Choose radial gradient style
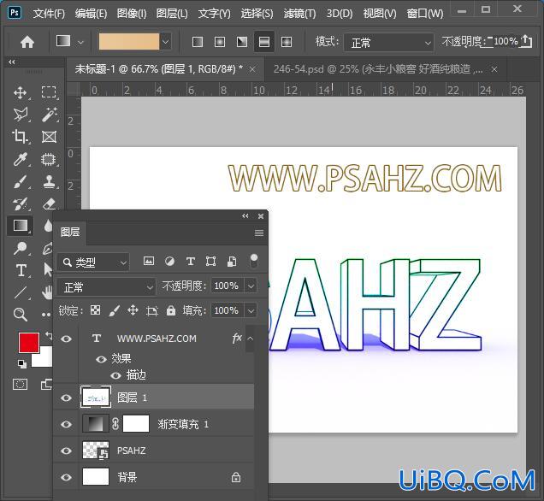The image size is (544, 501). click(220, 42)
